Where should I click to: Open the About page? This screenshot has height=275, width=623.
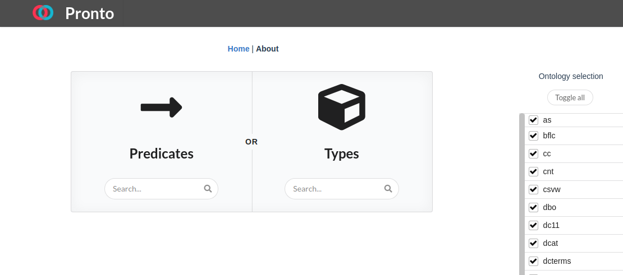[x=267, y=49]
